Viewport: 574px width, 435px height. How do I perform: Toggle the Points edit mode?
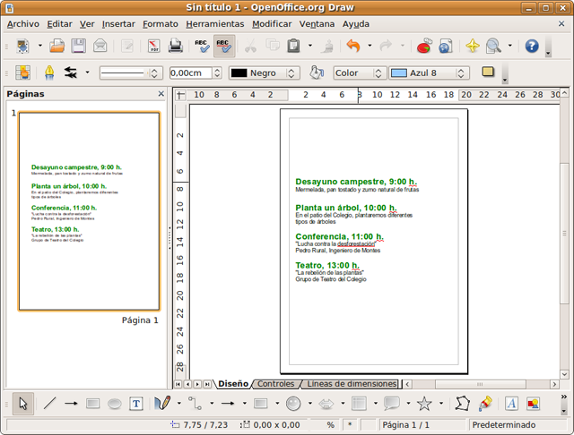click(x=462, y=404)
